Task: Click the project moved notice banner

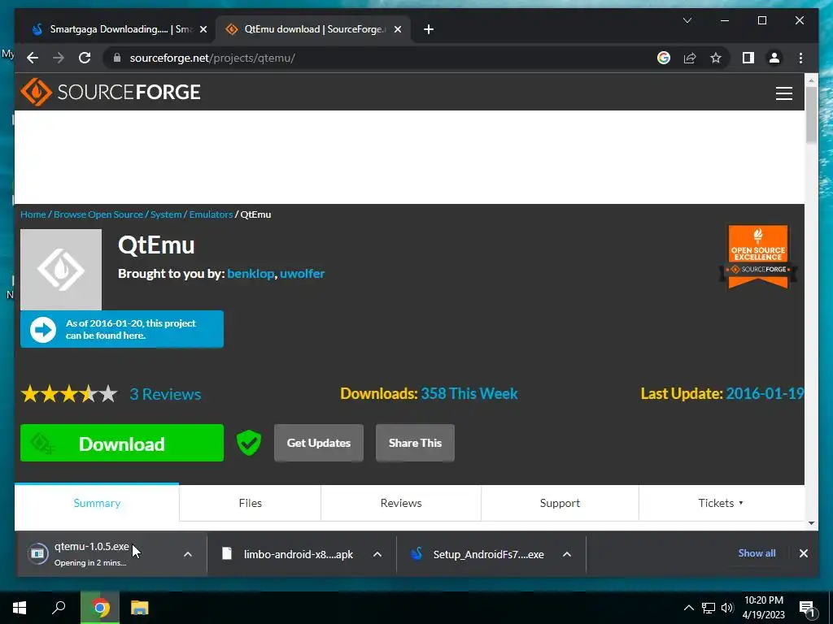Action: click(x=122, y=330)
